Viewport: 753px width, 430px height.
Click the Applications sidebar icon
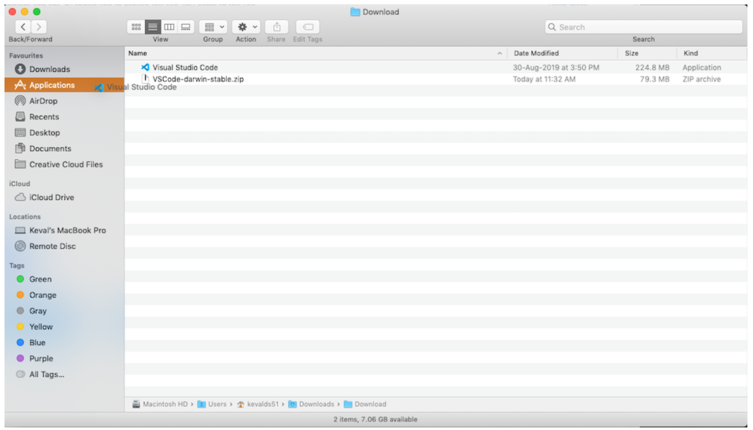(20, 85)
